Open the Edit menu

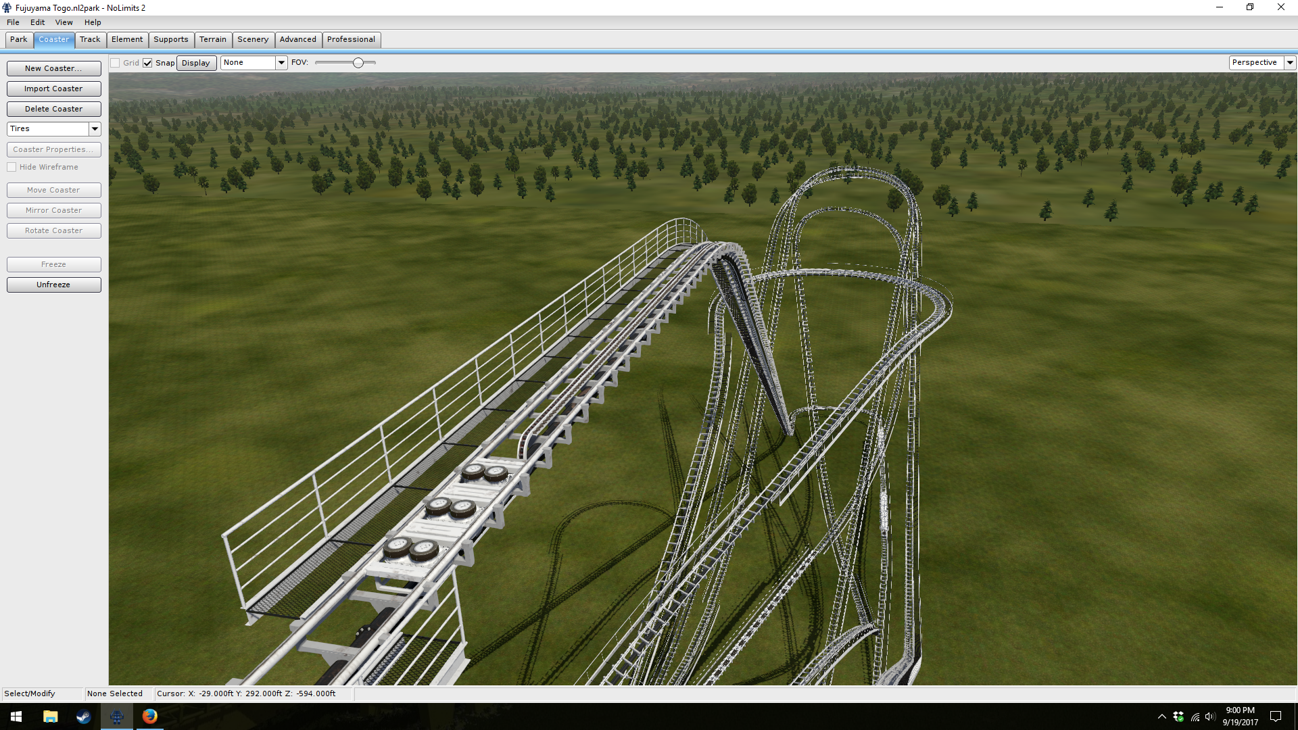coord(37,22)
